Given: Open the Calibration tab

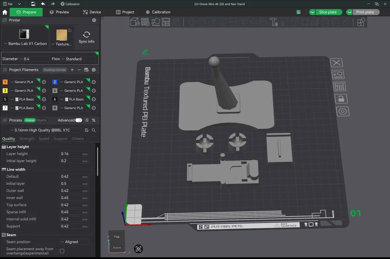Looking at the screenshot, I should 158,12.
